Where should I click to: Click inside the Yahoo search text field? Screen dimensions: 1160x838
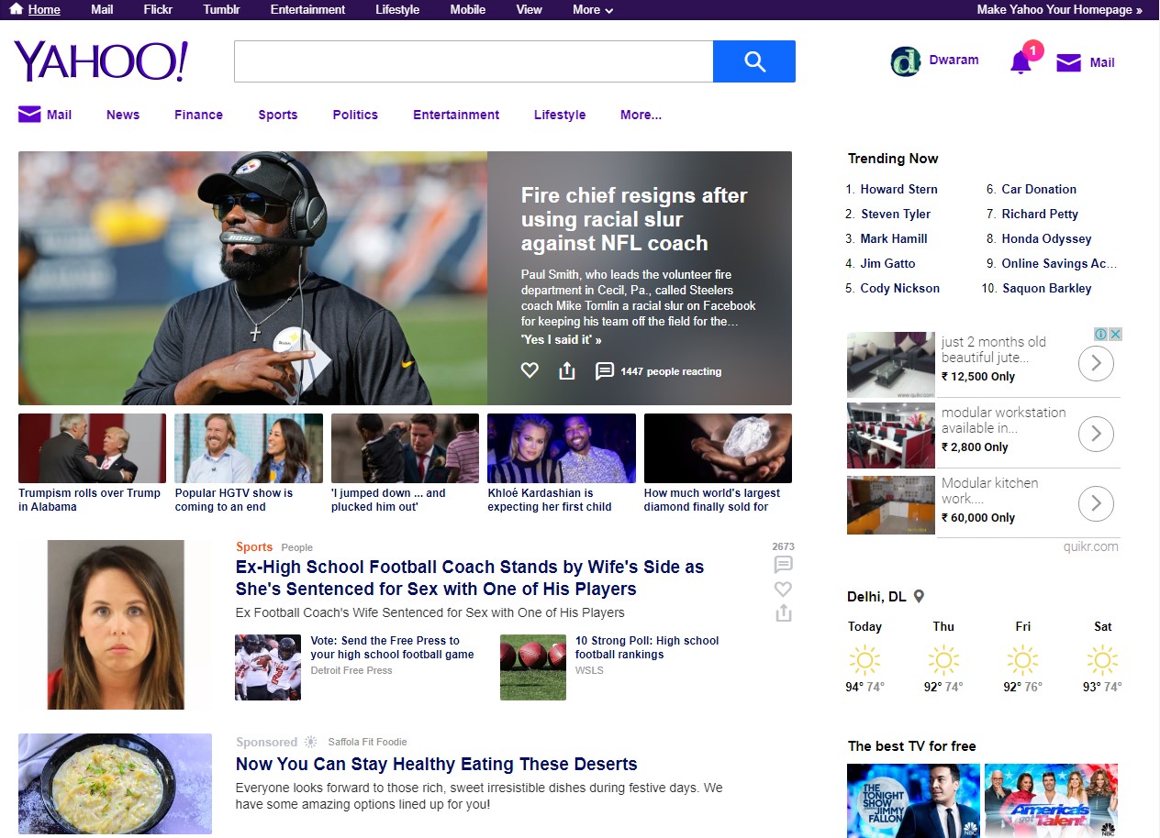473,61
